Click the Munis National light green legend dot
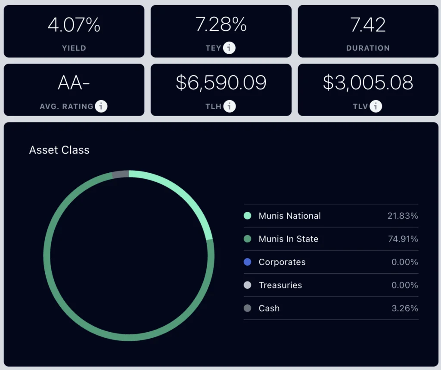 click(x=248, y=216)
